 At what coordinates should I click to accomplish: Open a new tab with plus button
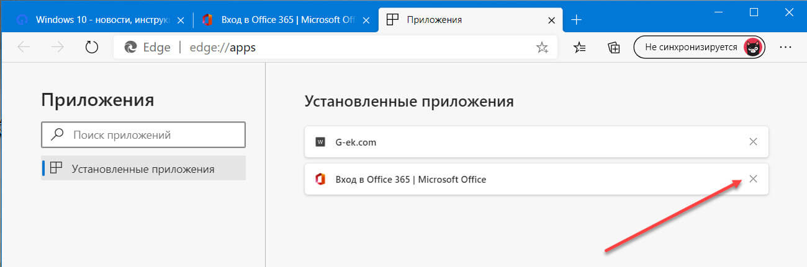tap(576, 20)
